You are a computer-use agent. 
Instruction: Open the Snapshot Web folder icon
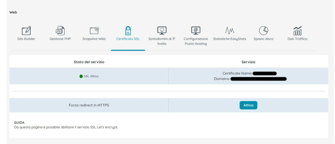(94, 30)
